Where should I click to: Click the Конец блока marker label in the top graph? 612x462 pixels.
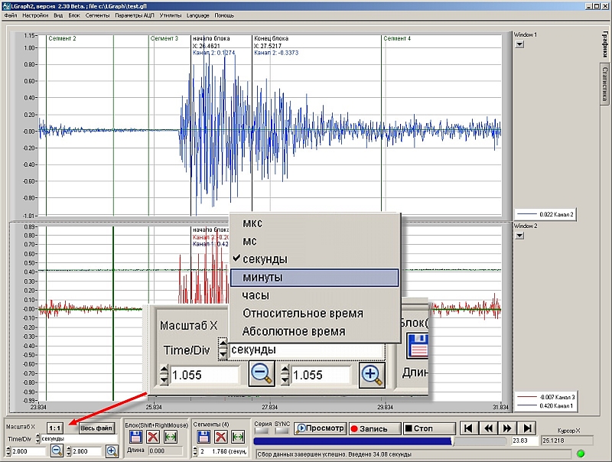click(x=272, y=39)
